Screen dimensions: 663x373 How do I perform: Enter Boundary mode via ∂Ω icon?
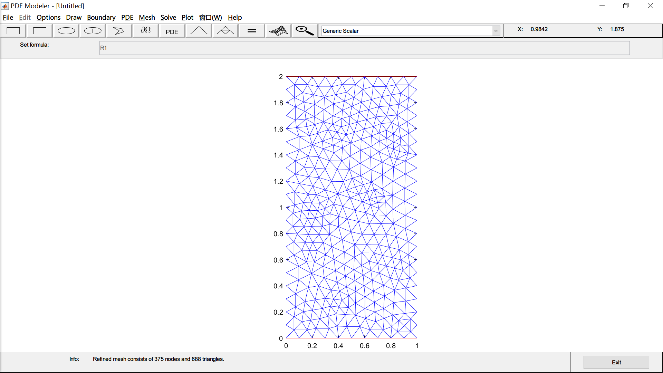tap(145, 30)
